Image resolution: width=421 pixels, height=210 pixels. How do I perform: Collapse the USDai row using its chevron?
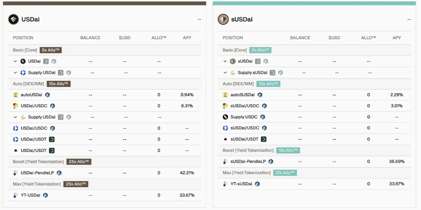pyautogui.click(x=15, y=61)
